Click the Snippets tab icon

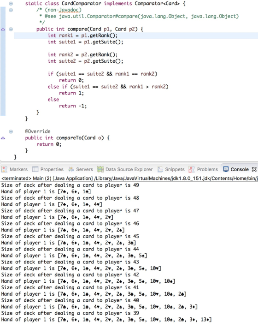click(160, 169)
